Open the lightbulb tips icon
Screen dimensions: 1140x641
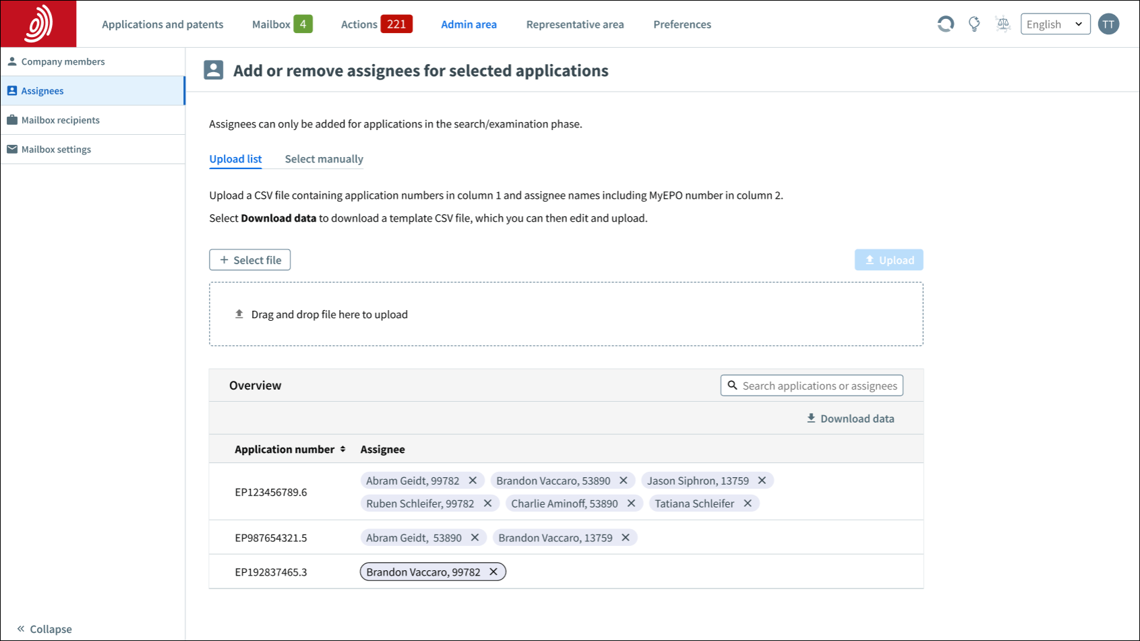point(974,24)
